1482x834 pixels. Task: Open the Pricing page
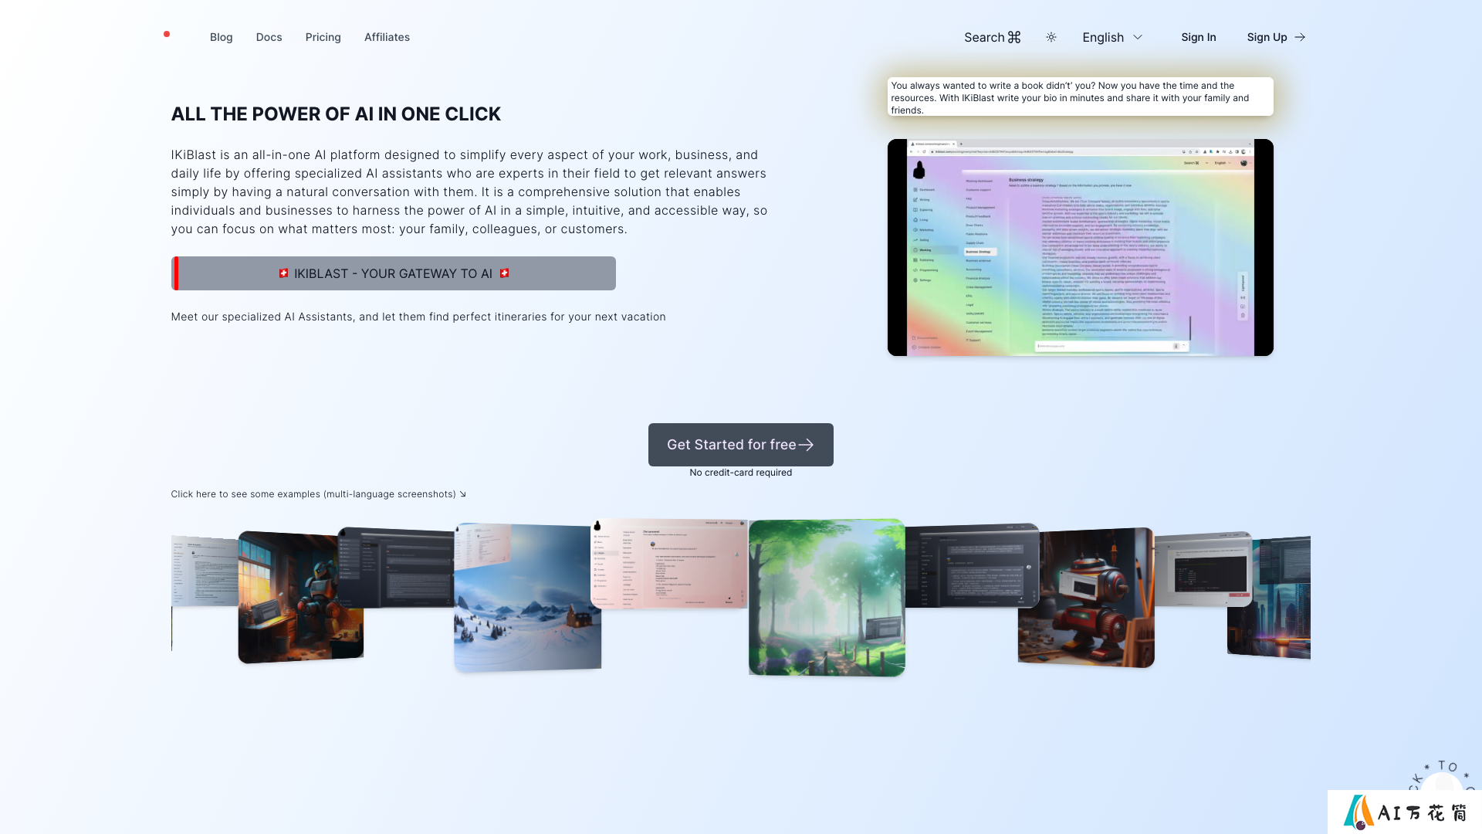(323, 37)
